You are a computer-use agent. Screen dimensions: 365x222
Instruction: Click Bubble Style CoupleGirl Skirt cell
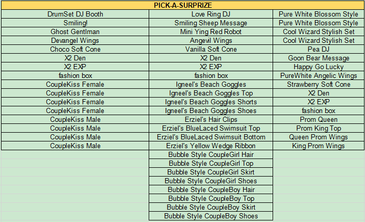(211, 172)
